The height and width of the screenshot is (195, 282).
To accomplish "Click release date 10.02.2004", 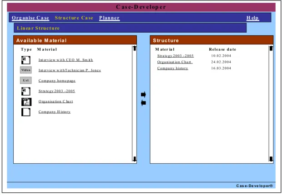I will coord(221,56).
